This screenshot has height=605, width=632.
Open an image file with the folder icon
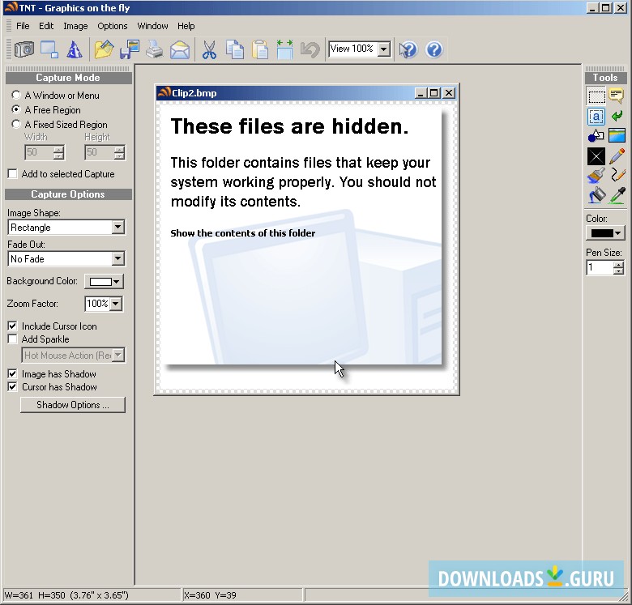coord(104,50)
